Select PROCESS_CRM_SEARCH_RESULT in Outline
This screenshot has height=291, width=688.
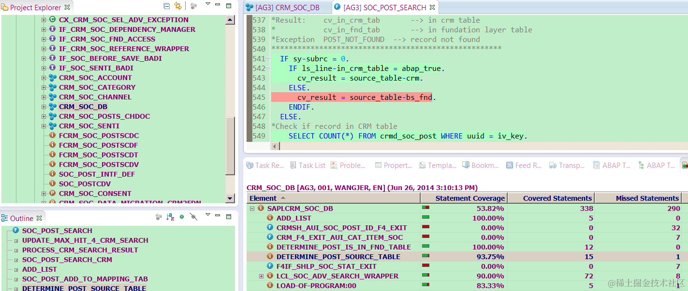(80, 250)
